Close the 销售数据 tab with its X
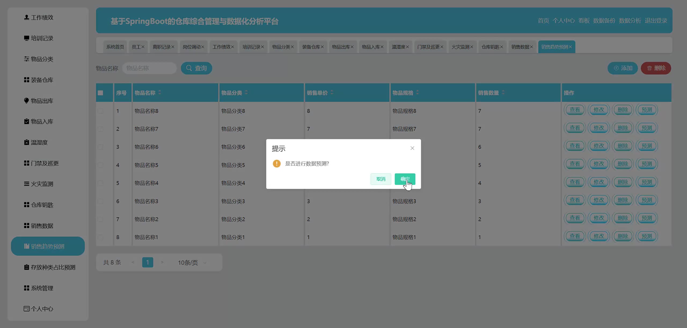Image resolution: width=687 pixels, height=328 pixels. click(531, 47)
